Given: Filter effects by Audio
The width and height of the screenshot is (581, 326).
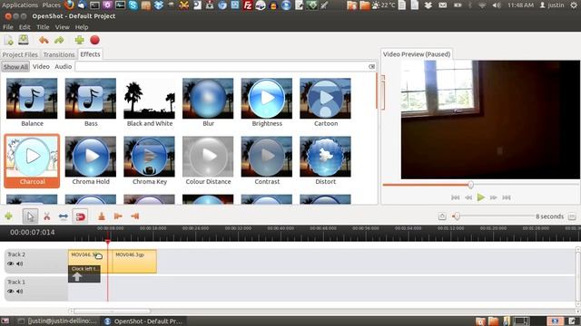Looking at the screenshot, I should (63, 66).
